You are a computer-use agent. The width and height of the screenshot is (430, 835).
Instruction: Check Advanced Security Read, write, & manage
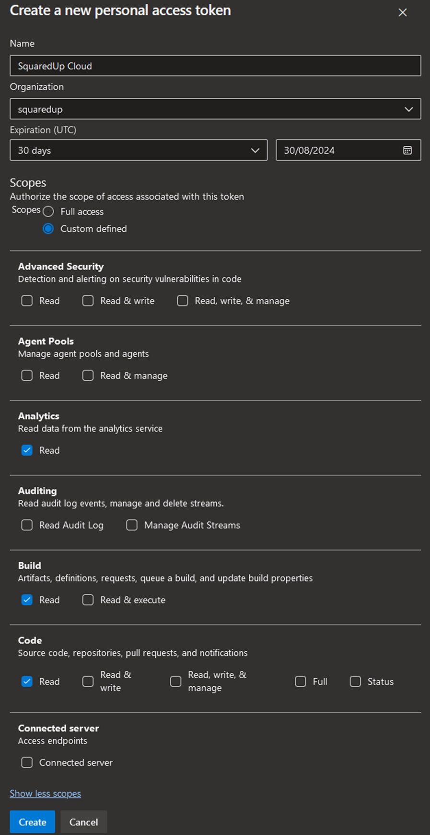pos(183,301)
